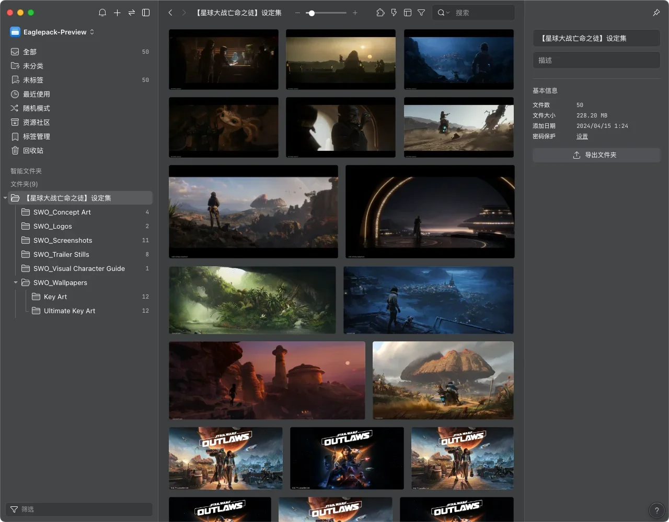
Task: Select the Key Art subfolder
Action: (x=79, y=296)
